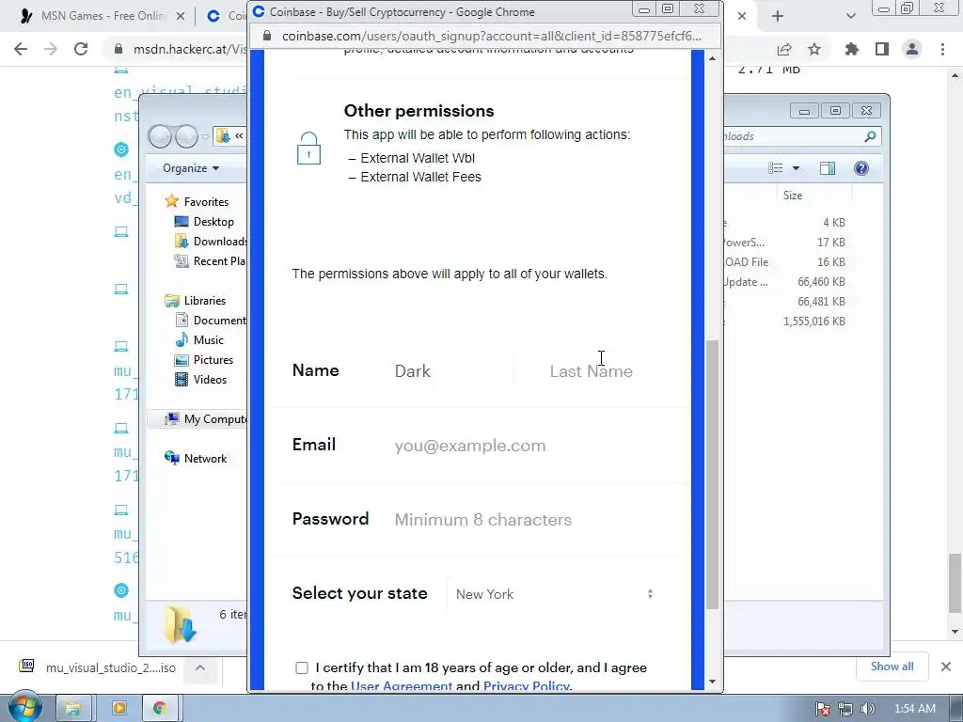This screenshot has height=722, width=963.
Task: Select Videos library in Explorer sidebar
Action: [x=210, y=380]
